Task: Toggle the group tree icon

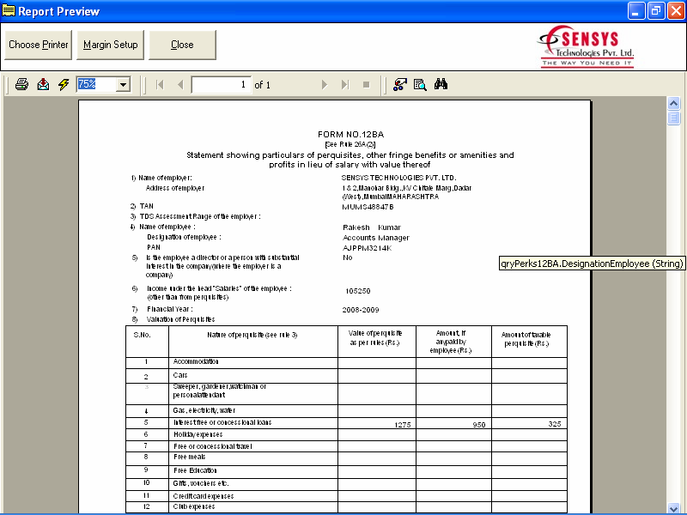Action: click(399, 84)
